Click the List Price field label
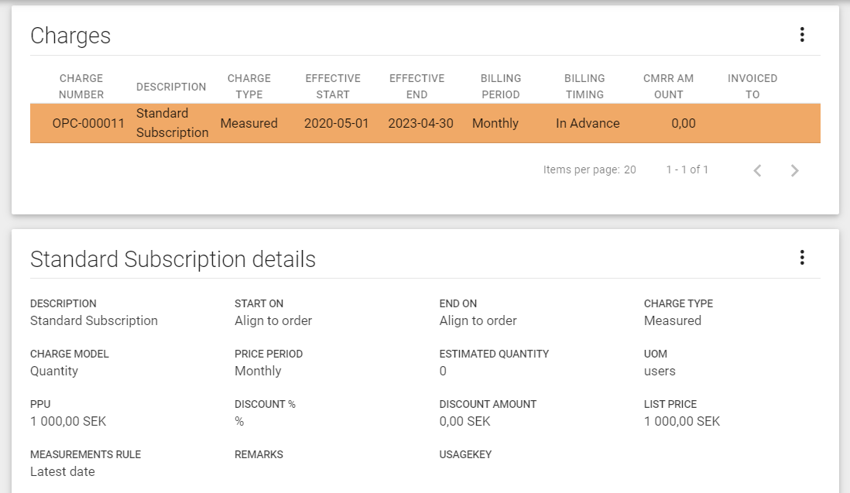 pos(670,404)
